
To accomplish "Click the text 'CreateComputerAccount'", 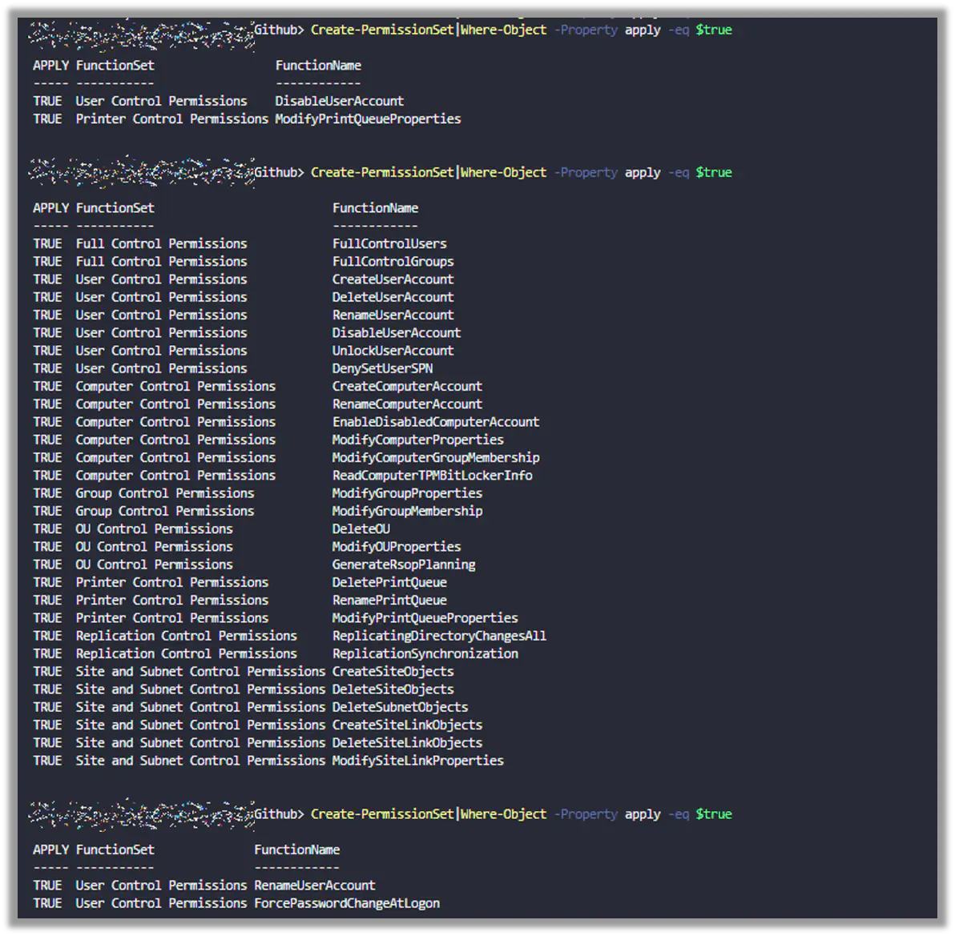I will tap(407, 387).
